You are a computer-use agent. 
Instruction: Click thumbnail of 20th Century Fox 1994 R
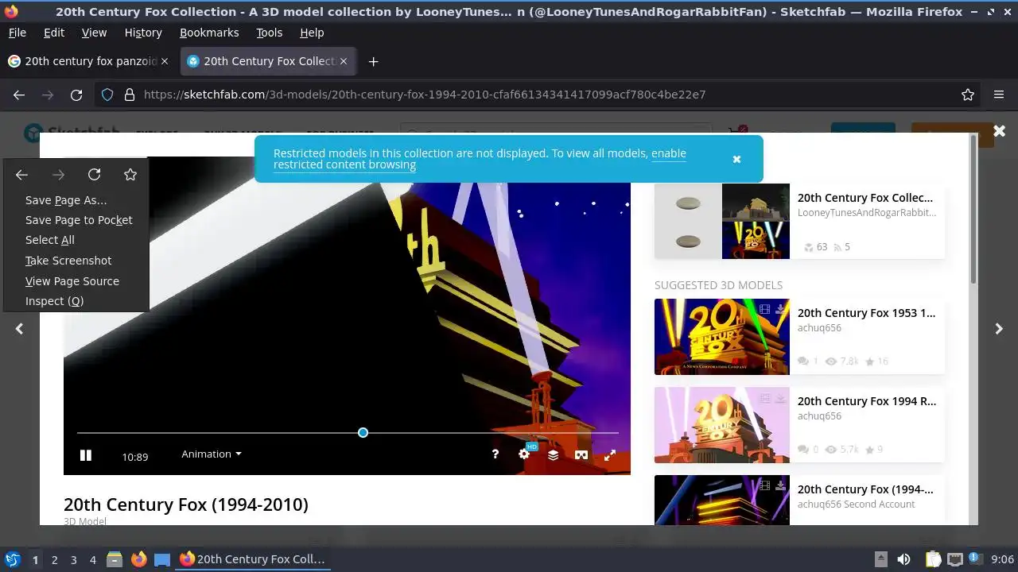tap(722, 424)
